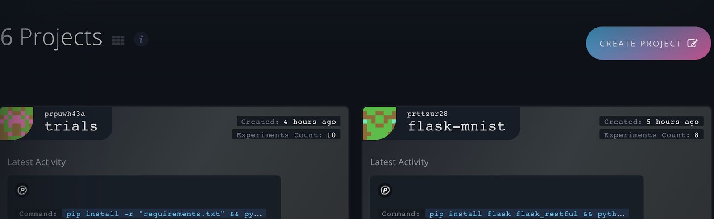Click the pip install flask flask_restful command

[527, 214]
